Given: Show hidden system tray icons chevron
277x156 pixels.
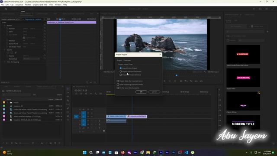Looking at the screenshot, I should point(247,153).
